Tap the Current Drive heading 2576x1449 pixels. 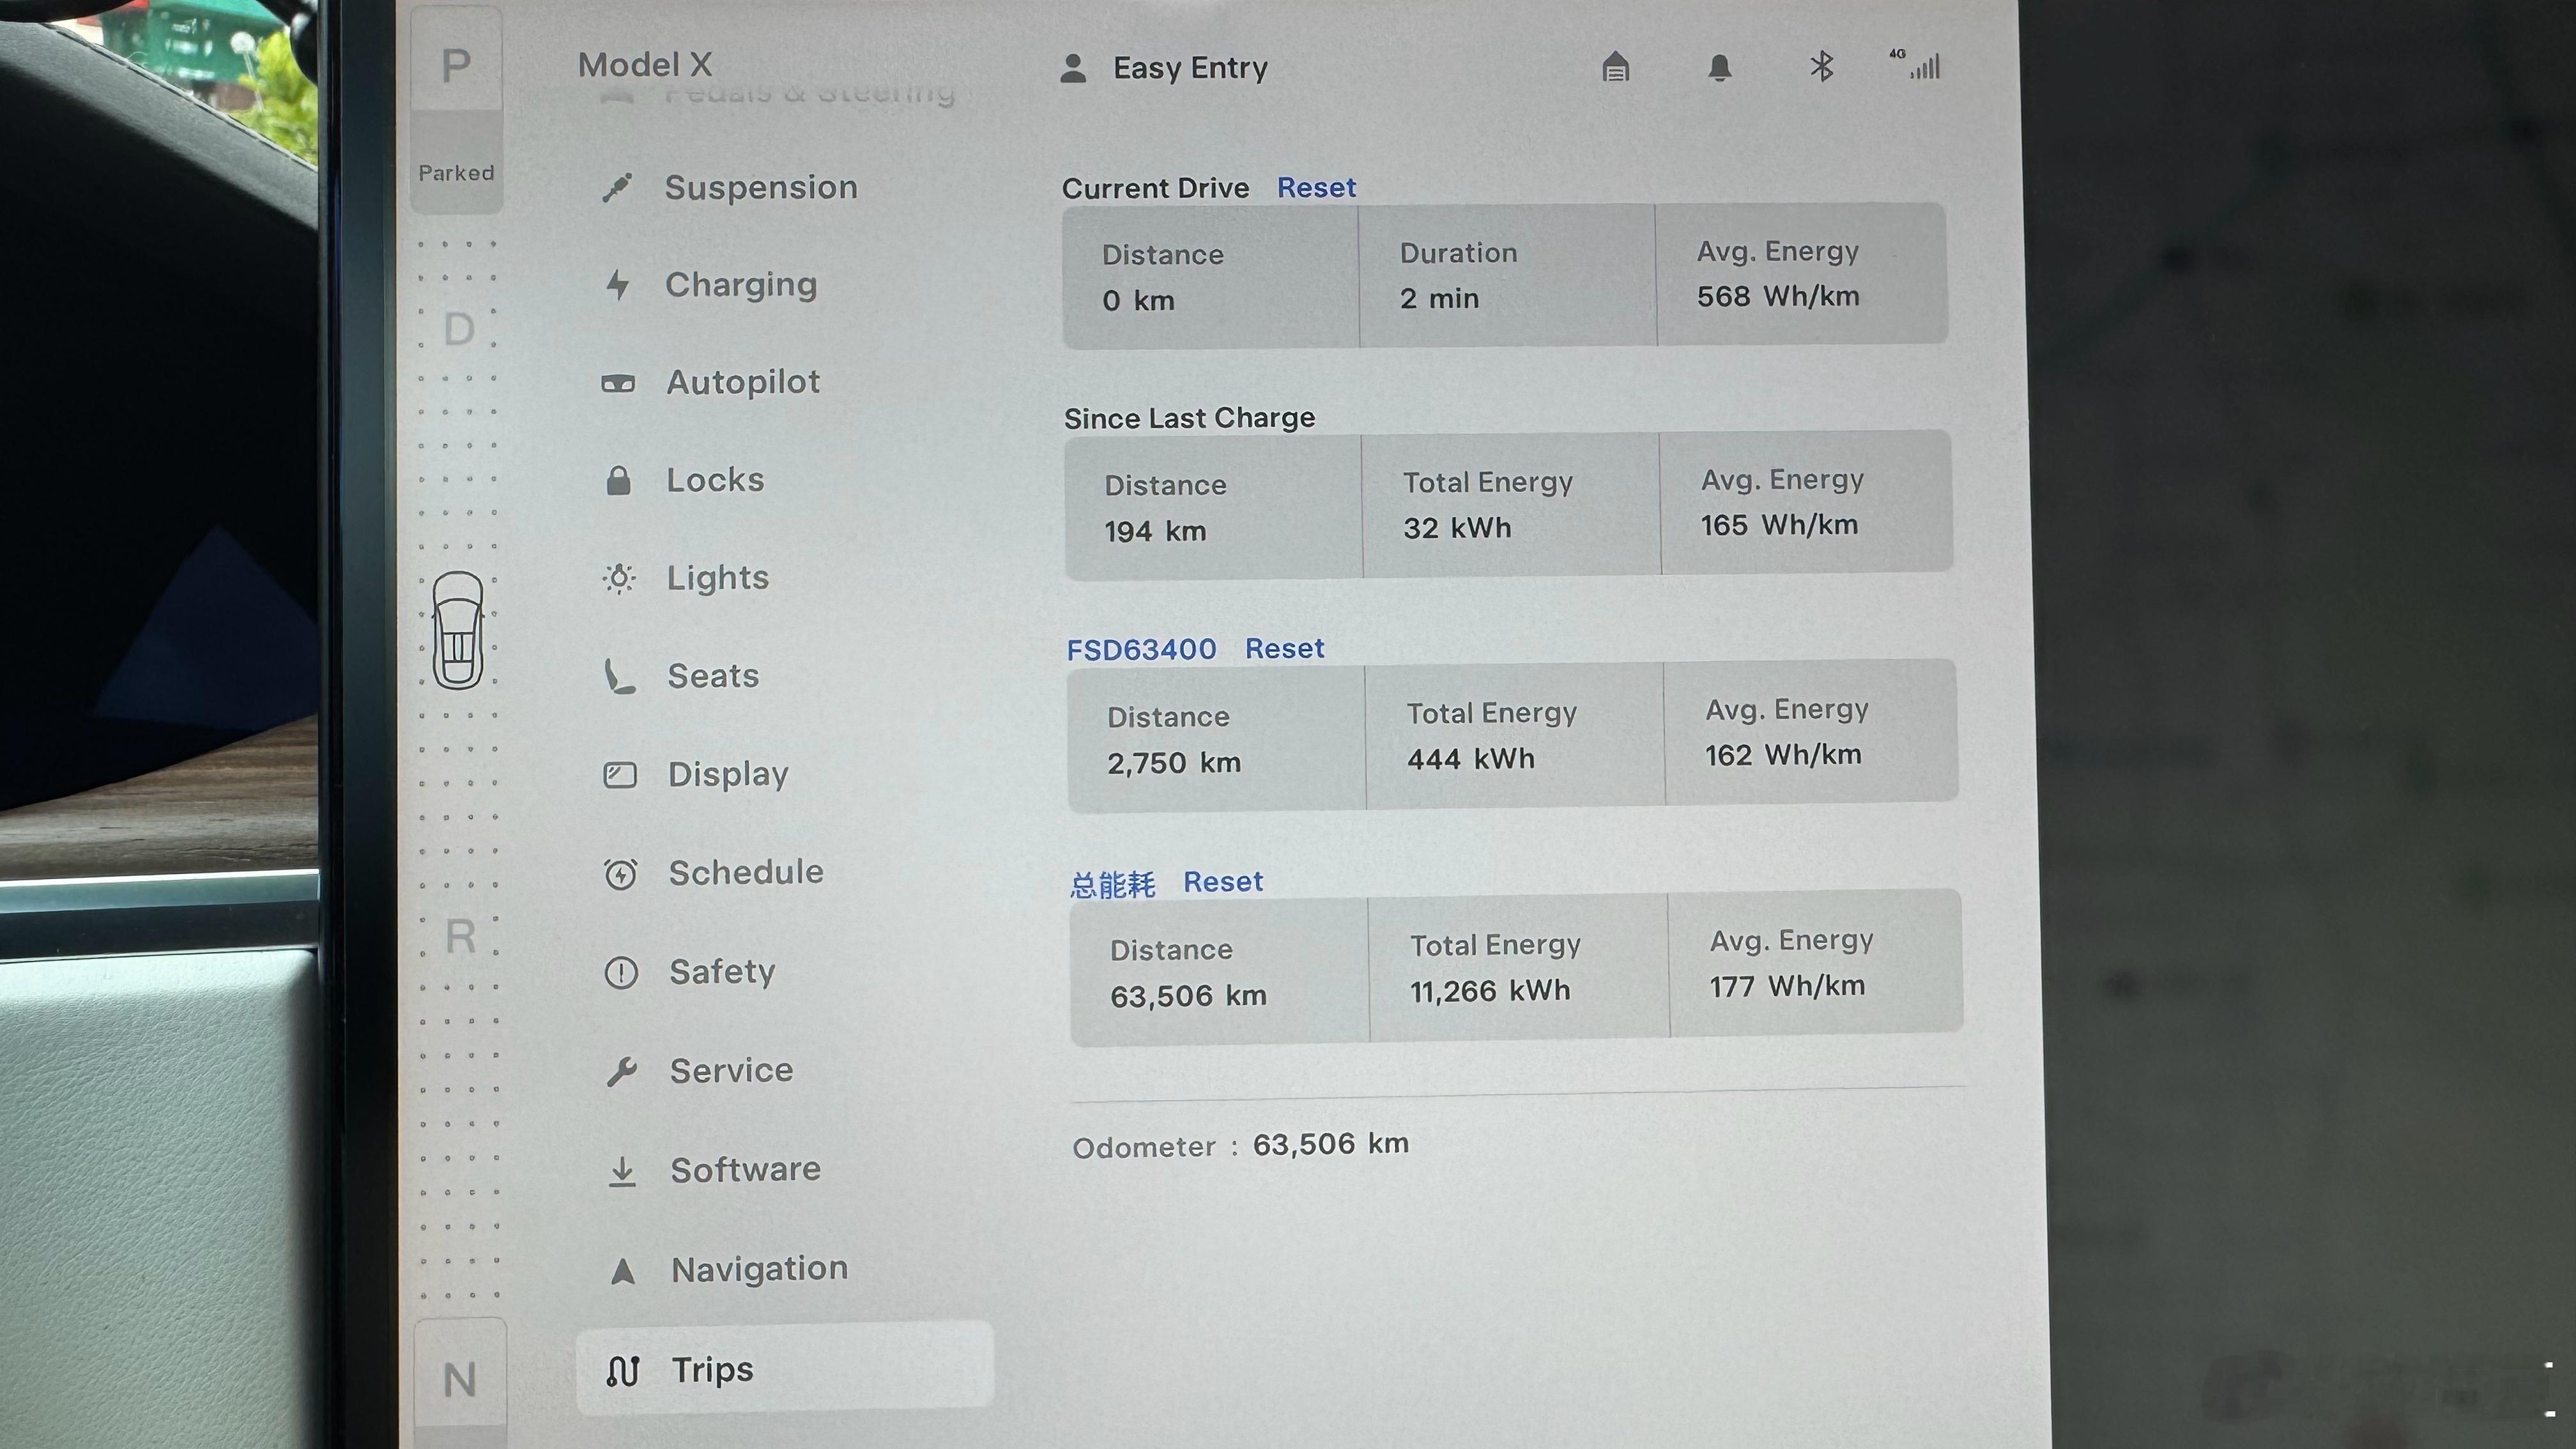pos(1155,189)
